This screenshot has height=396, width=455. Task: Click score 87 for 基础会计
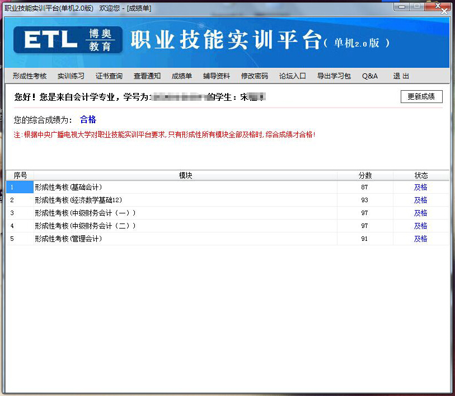(364, 187)
